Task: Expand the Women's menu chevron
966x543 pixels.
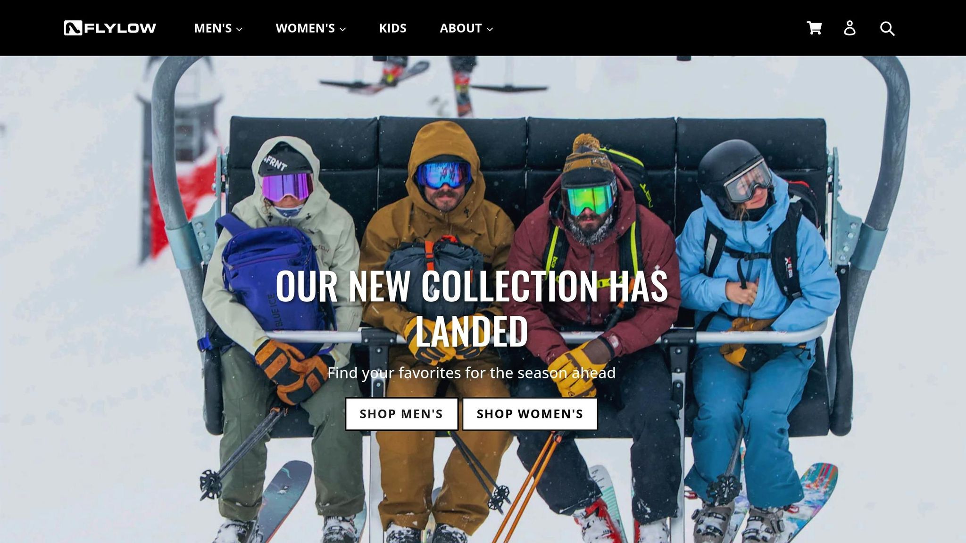Action: pyautogui.click(x=342, y=29)
